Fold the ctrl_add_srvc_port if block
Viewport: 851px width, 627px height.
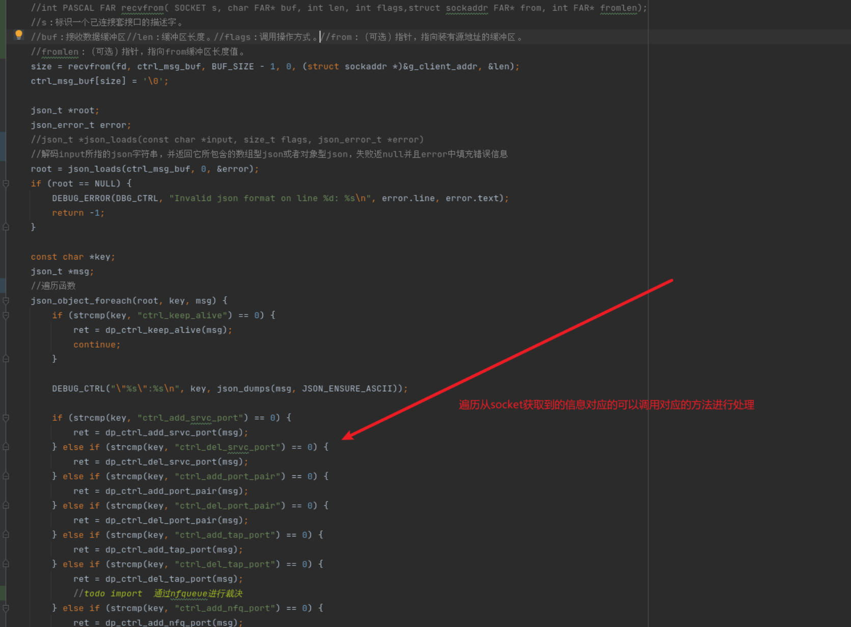6,418
